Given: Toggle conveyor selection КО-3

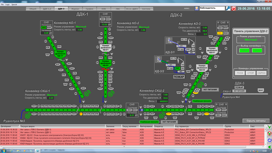Looking at the screenshot, I should pyautogui.click(x=257, y=50).
